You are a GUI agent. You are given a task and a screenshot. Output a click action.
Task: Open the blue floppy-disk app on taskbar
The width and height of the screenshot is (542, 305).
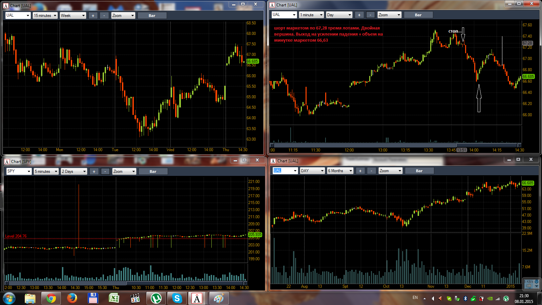coord(93,298)
